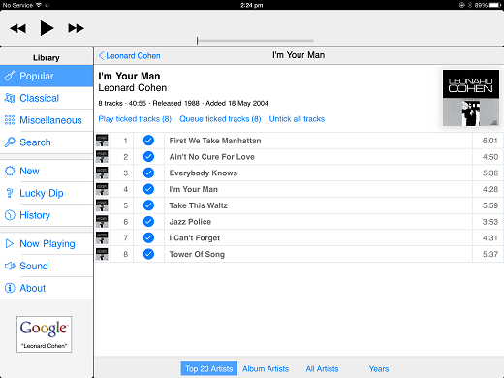Click Take This Waltz title
Image resolution: width=504 pixels, height=378 pixels.
tap(199, 205)
